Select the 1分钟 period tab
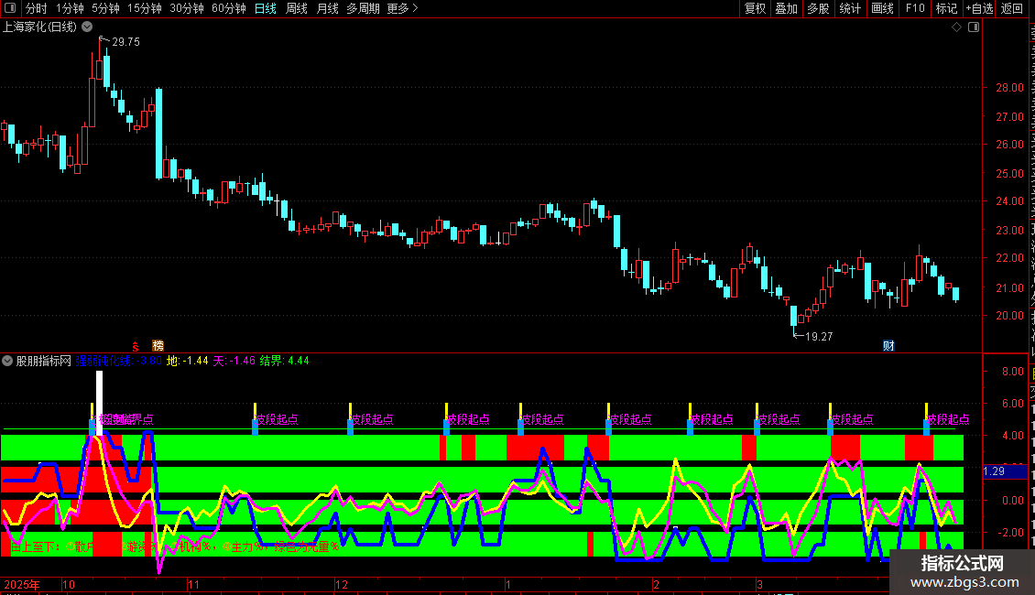This screenshot has width=1035, height=595. (x=70, y=8)
